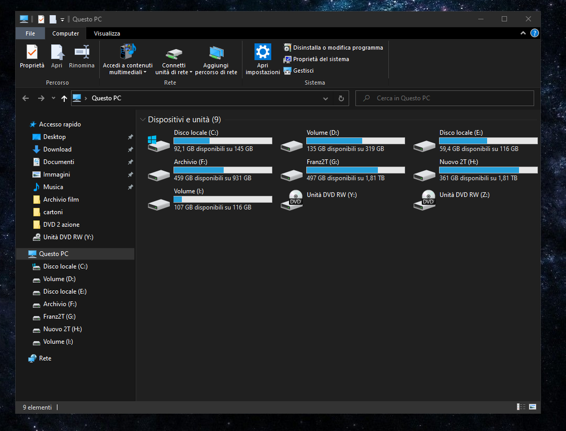Select Archivio (F:) drive tile

click(x=210, y=170)
